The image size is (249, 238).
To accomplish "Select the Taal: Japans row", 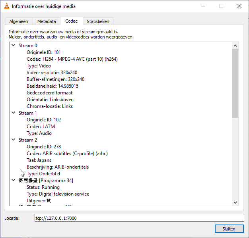I will 39,160.
